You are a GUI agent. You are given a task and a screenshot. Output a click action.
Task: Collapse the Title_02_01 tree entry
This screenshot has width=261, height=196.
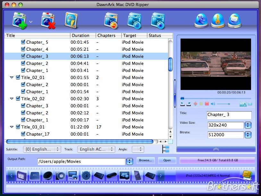[12, 77]
